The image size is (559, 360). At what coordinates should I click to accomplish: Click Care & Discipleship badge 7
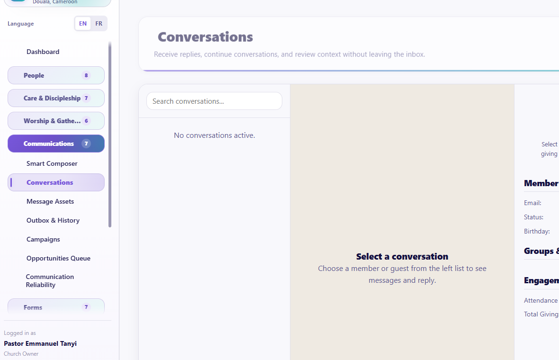tap(86, 98)
